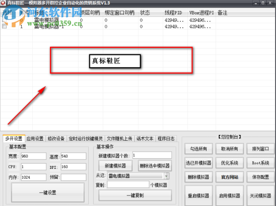Open the 官方网站 button
The height and width of the screenshot is (206, 276).
point(229,177)
